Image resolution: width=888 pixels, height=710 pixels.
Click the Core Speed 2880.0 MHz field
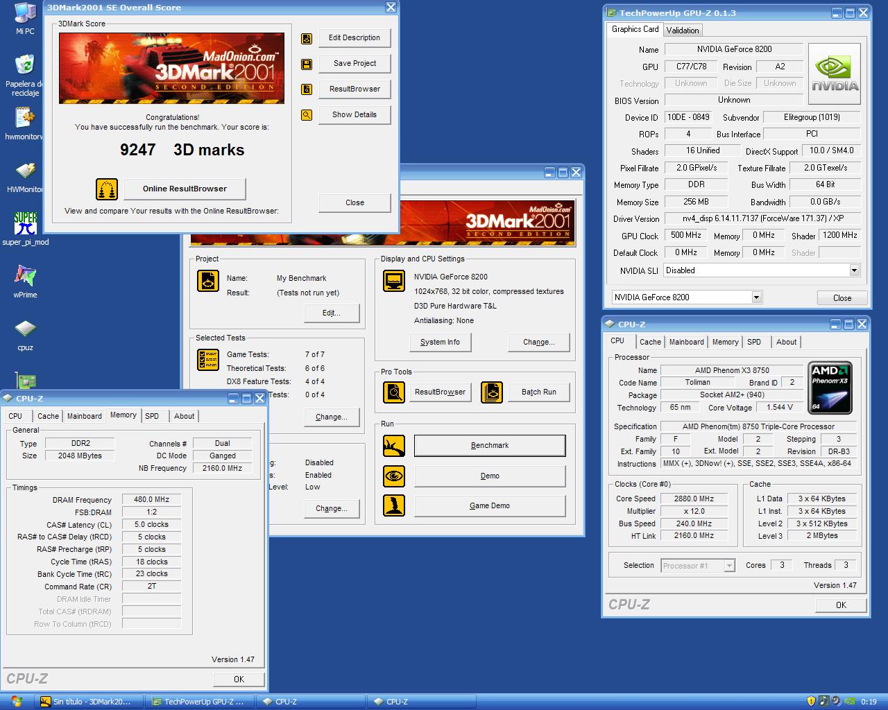(694, 499)
